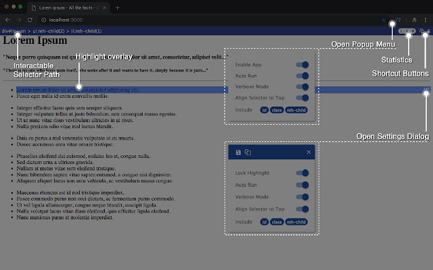Open site information icon beside localhost:3000
The height and width of the screenshot is (270, 433).
point(43,20)
